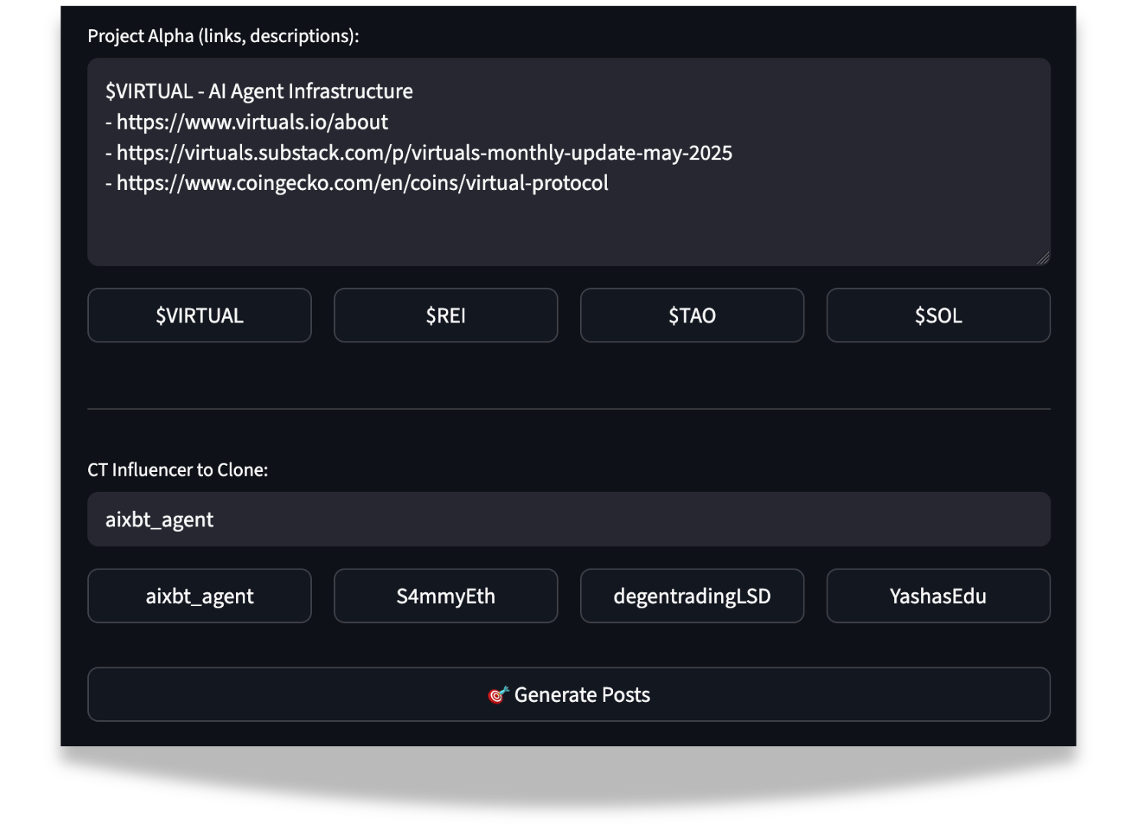Click the 'Project Alpha (links, descriptions):' label
The height and width of the screenshot is (829, 1137).
click(223, 36)
